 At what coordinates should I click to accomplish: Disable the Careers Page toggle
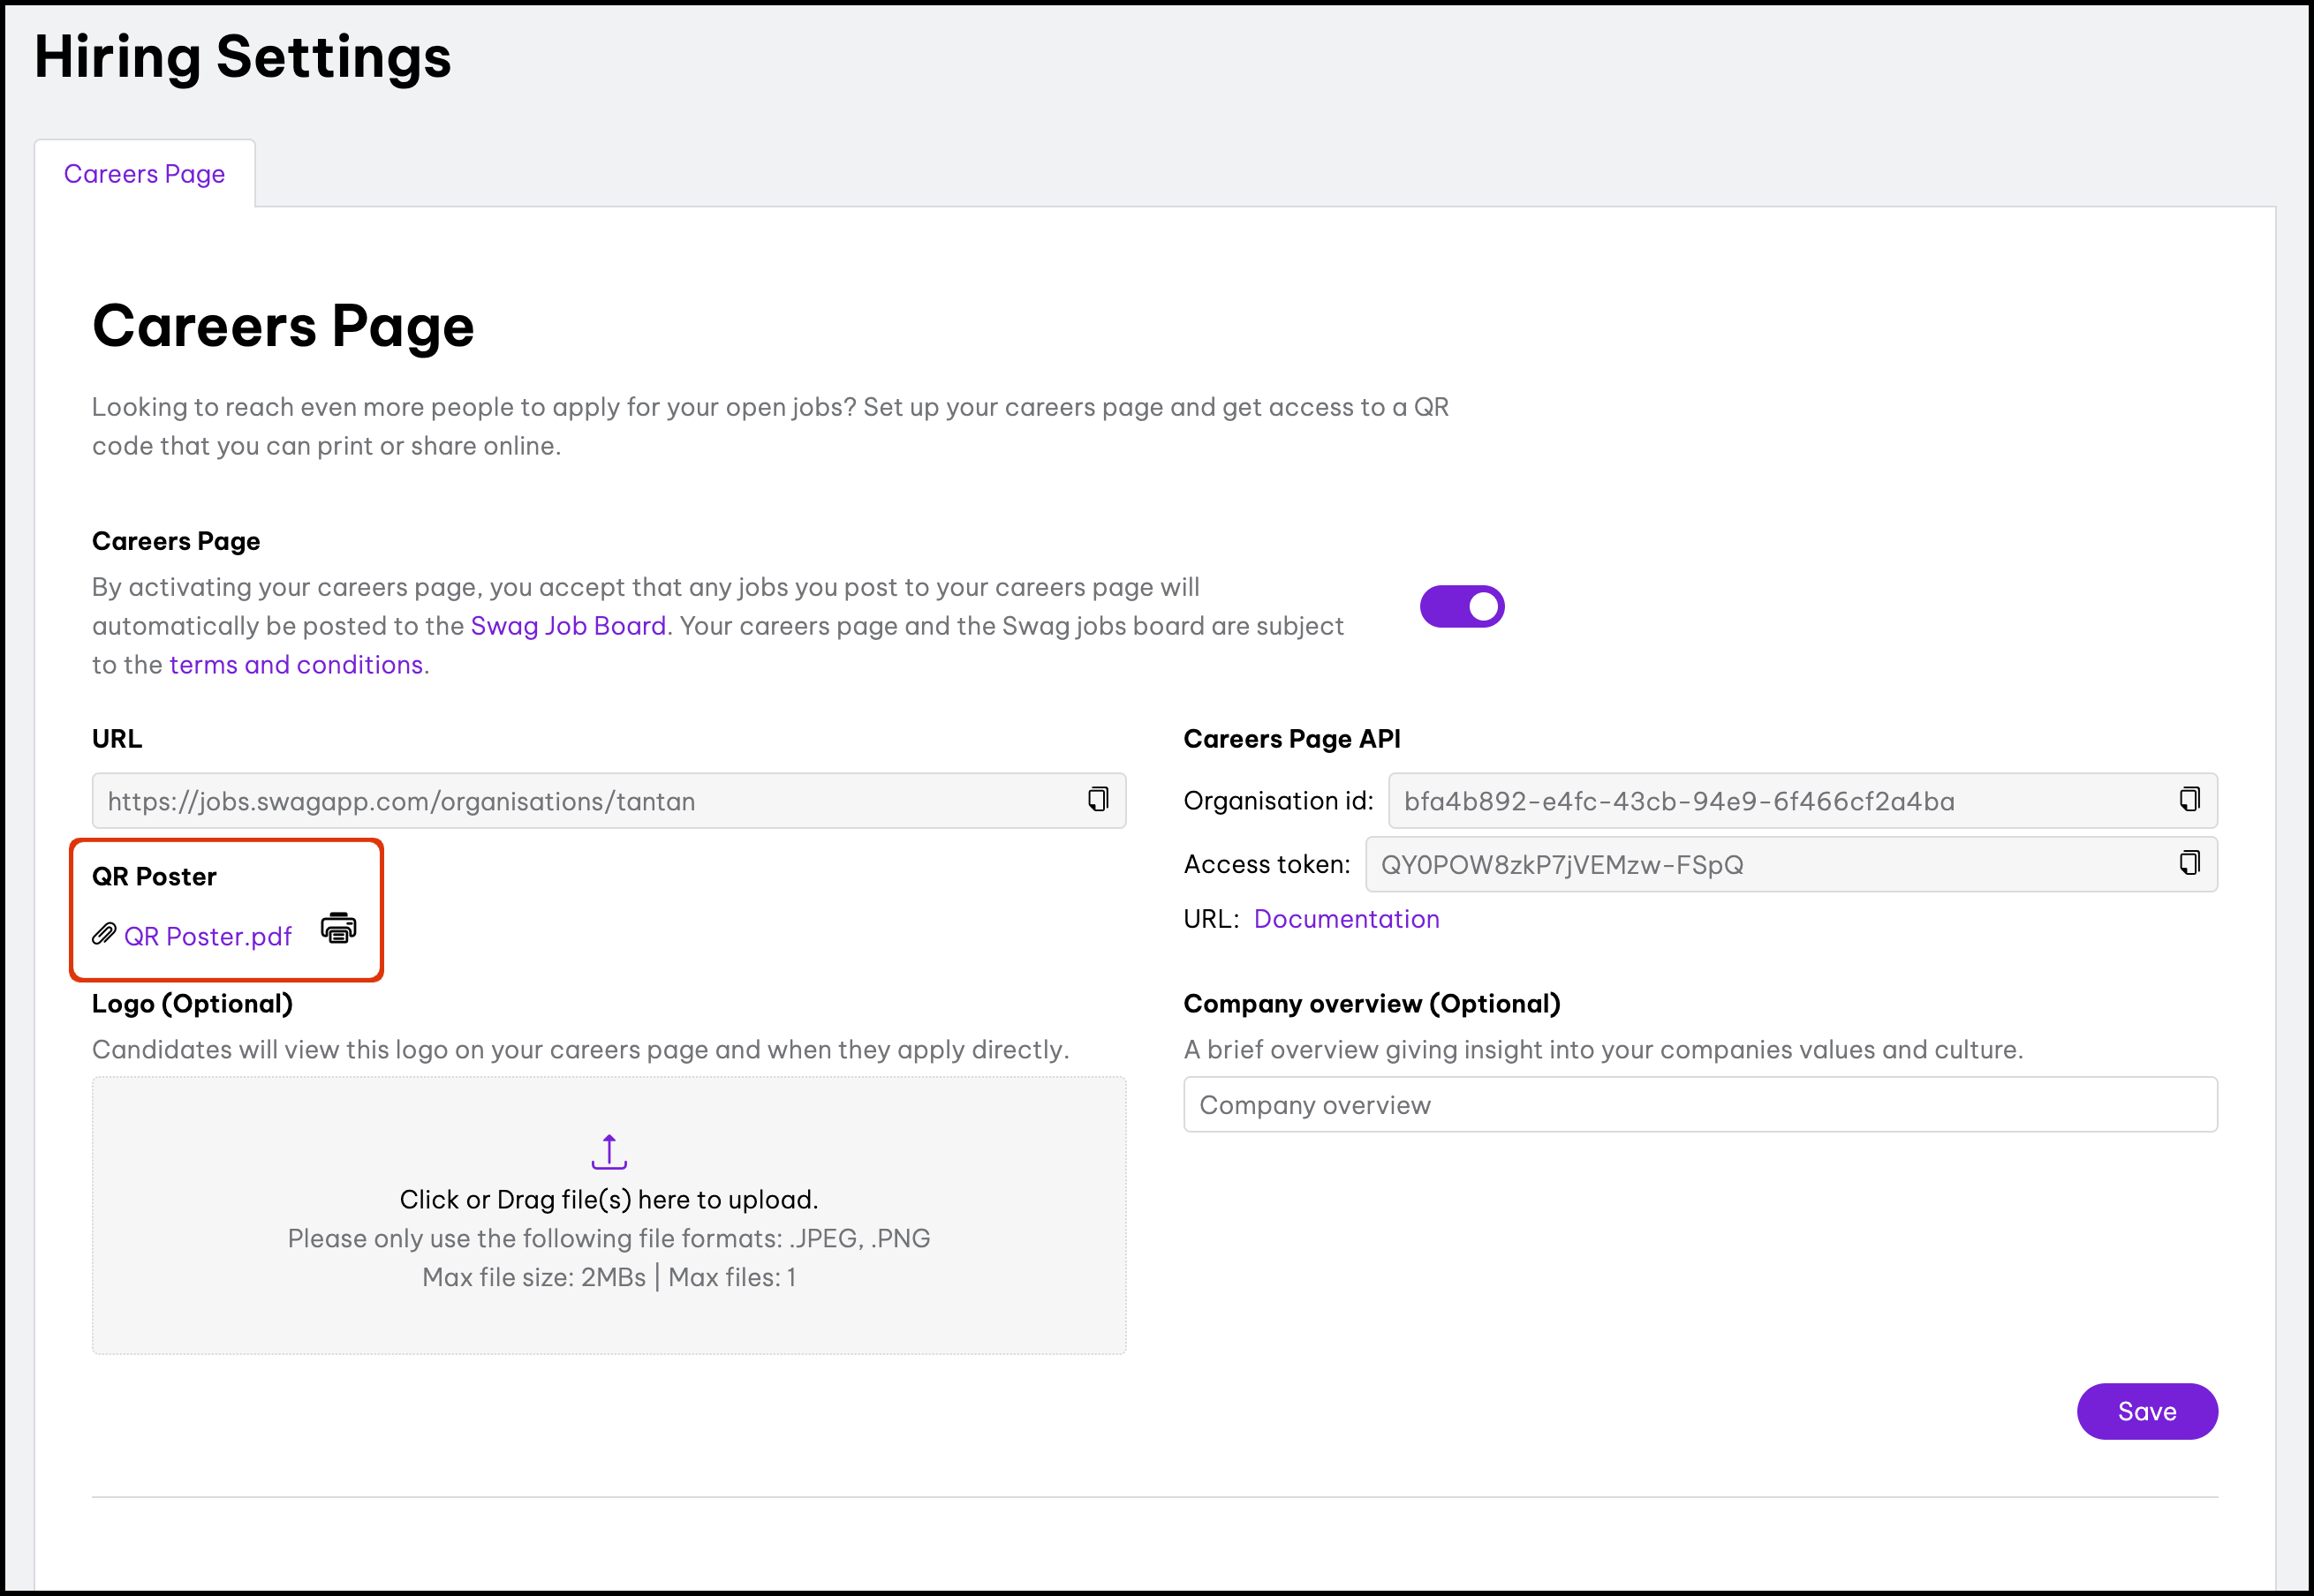click(x=1462, y=606)
